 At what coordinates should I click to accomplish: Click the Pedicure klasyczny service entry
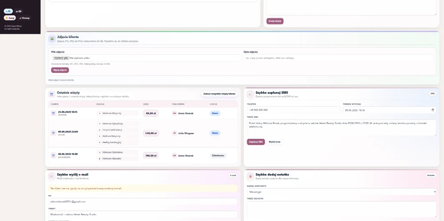click(x=118, y=136)
